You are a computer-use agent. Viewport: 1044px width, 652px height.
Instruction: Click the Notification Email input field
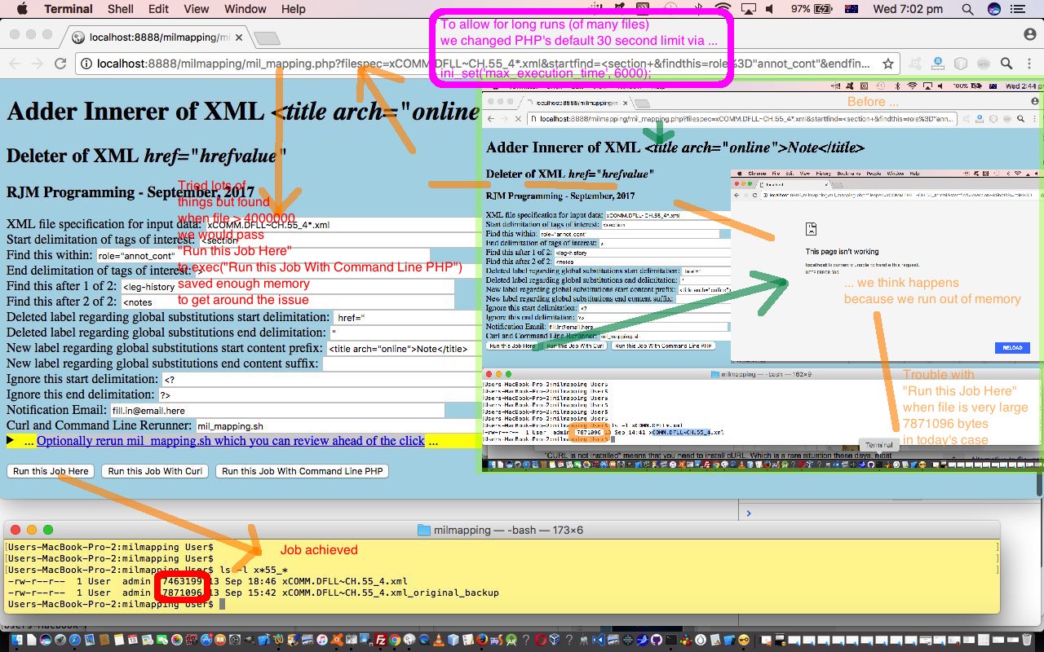point(277,411)
